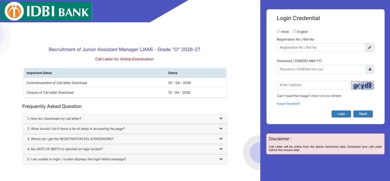Click the Disclaimer notice box

pos(326,144)
